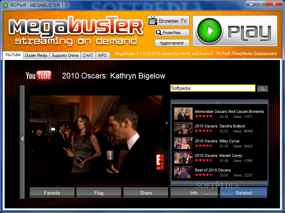
Task: Open the Miley Cyrus video thumbnail
Action: [x=183, y=143]
